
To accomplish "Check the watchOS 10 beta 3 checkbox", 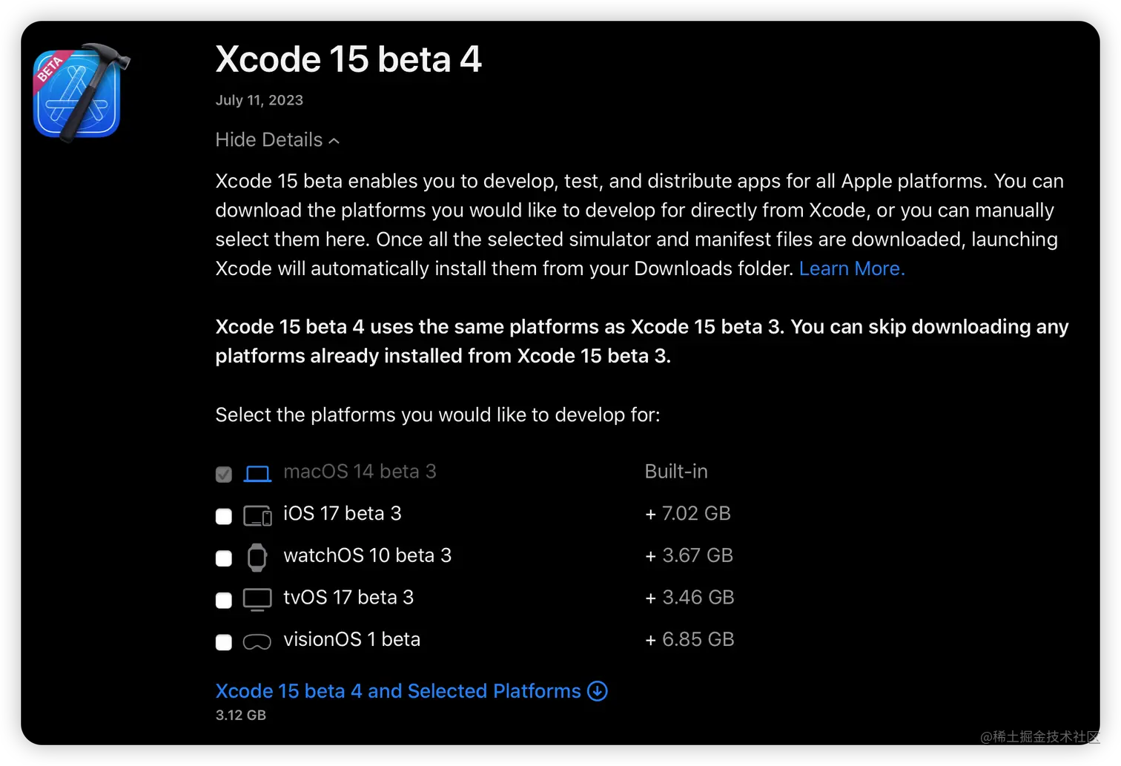I will (224, 558).
